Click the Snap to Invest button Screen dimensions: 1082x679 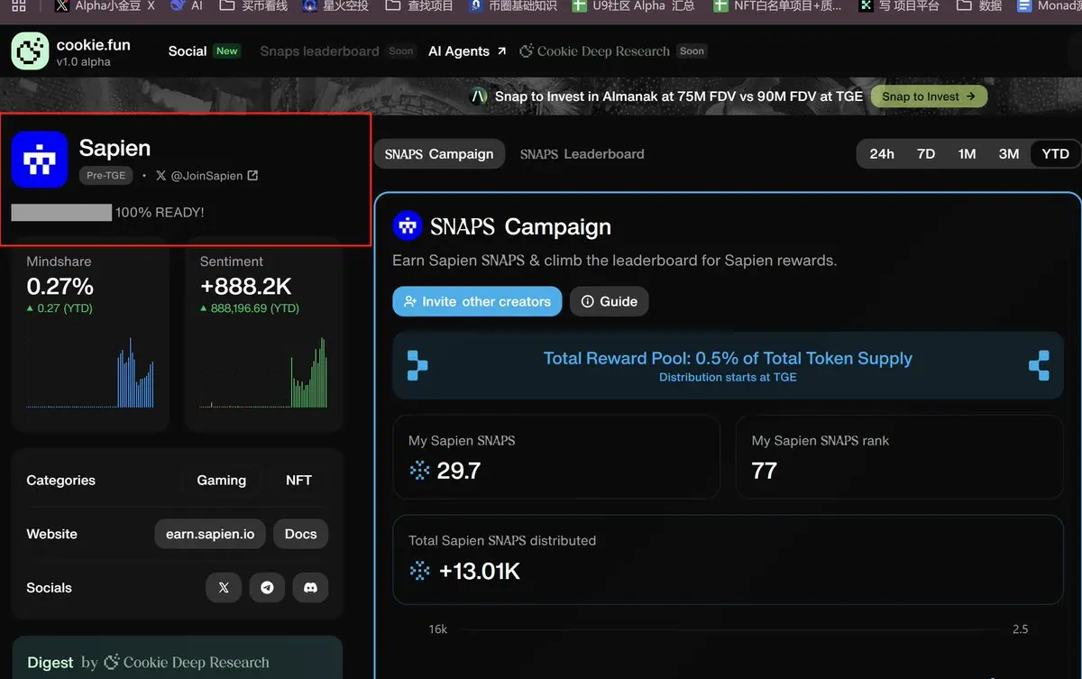click(929, 96)
